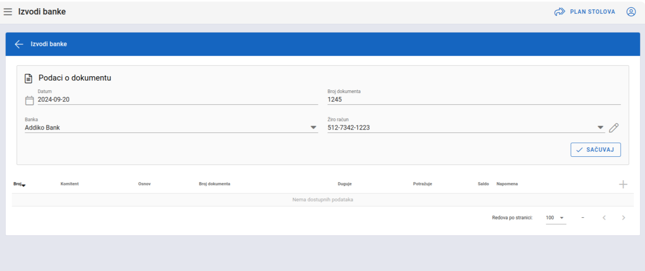Click the table's Broj dokumenta column header
The image size is (645, 271).
coord(215,184)
